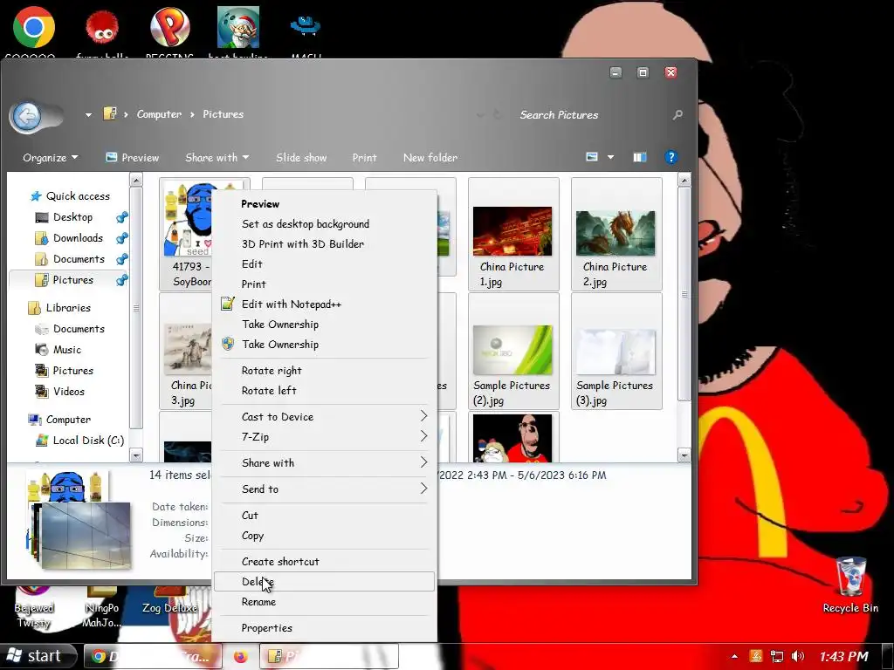Open the Share with toolbar dropdown
Screen dimensions: 894x670
[217, 158]
